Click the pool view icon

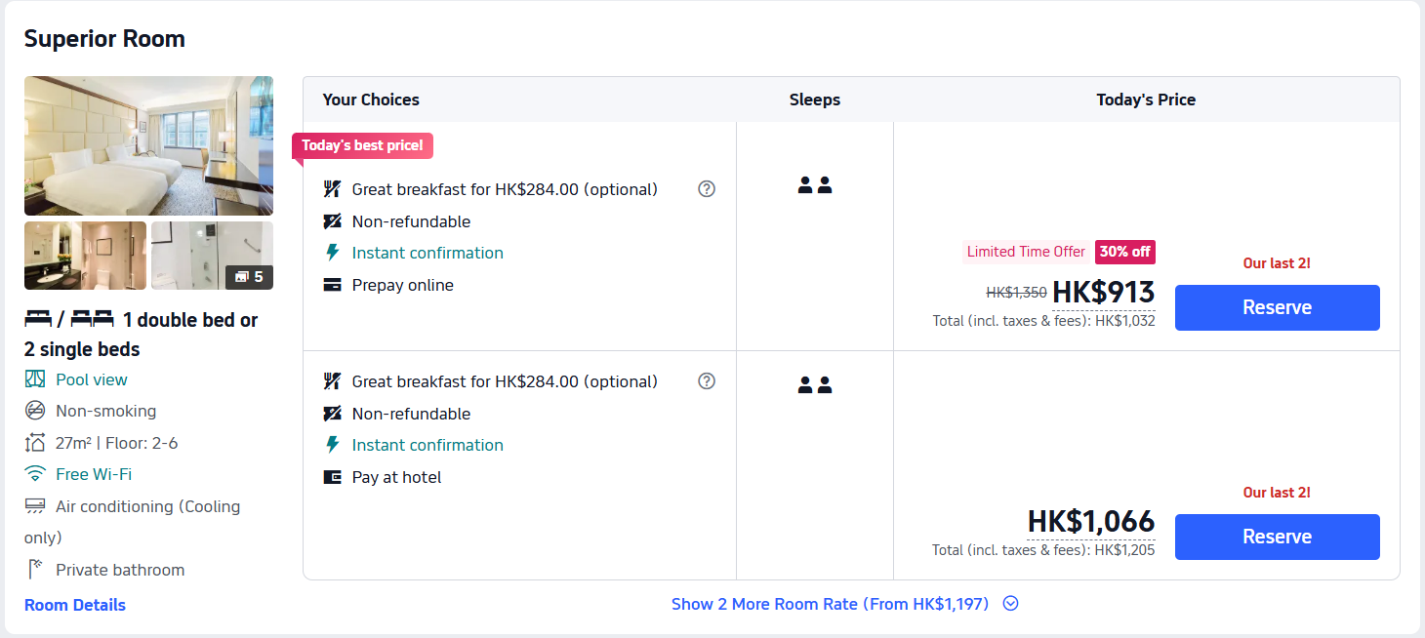[x=35, y=379]
